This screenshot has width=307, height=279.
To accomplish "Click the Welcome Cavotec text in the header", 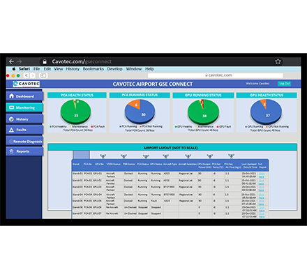I will pos(257,84).
